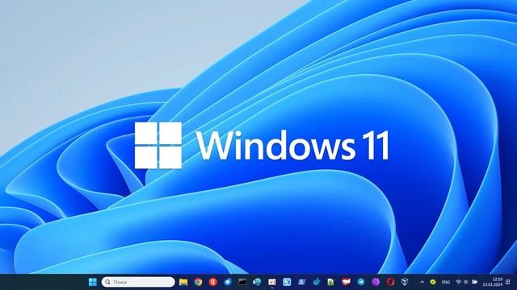The height and width of the screenshot is (290, 517).
Task: Launch Google Chrome from the taskbar
Action: click(x=198, y=282)
